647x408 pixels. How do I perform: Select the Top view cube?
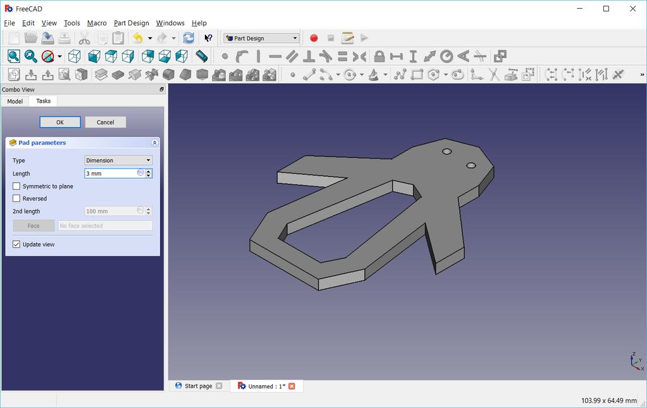tap(111, 56)
